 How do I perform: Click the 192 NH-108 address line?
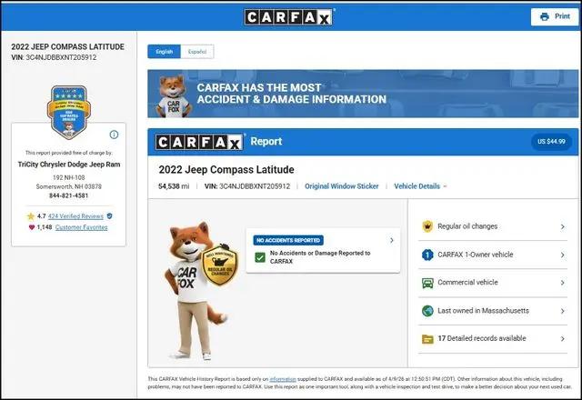[69, 178]
